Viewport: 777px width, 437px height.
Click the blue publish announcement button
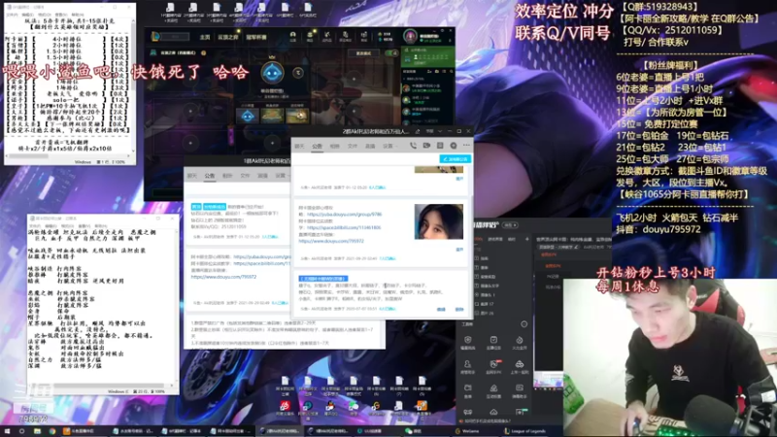point(455,159)
